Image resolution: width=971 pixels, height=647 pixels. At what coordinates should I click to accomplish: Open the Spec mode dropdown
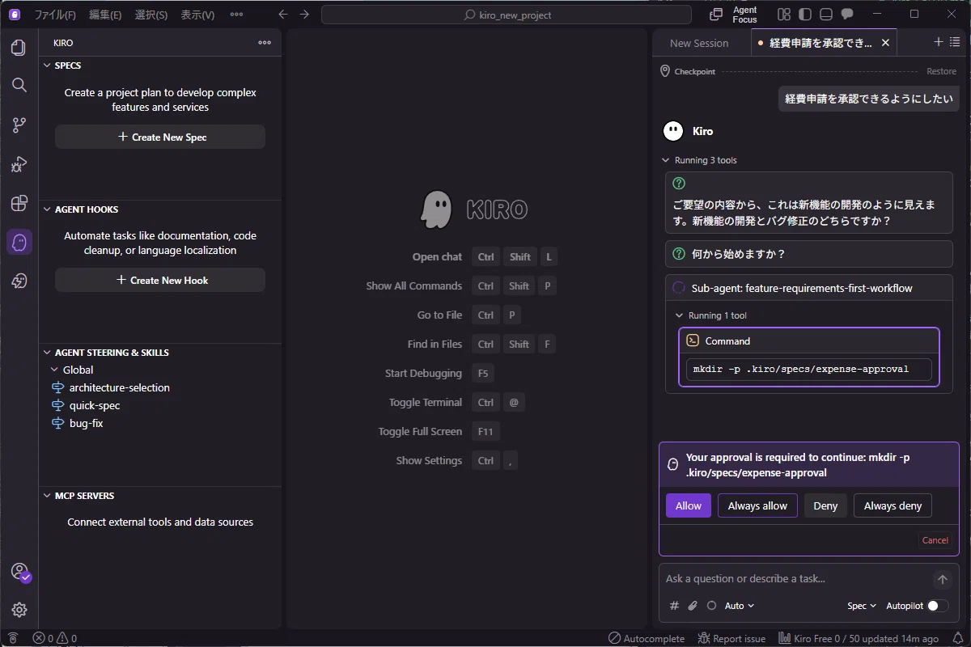[x=862, y=606]
